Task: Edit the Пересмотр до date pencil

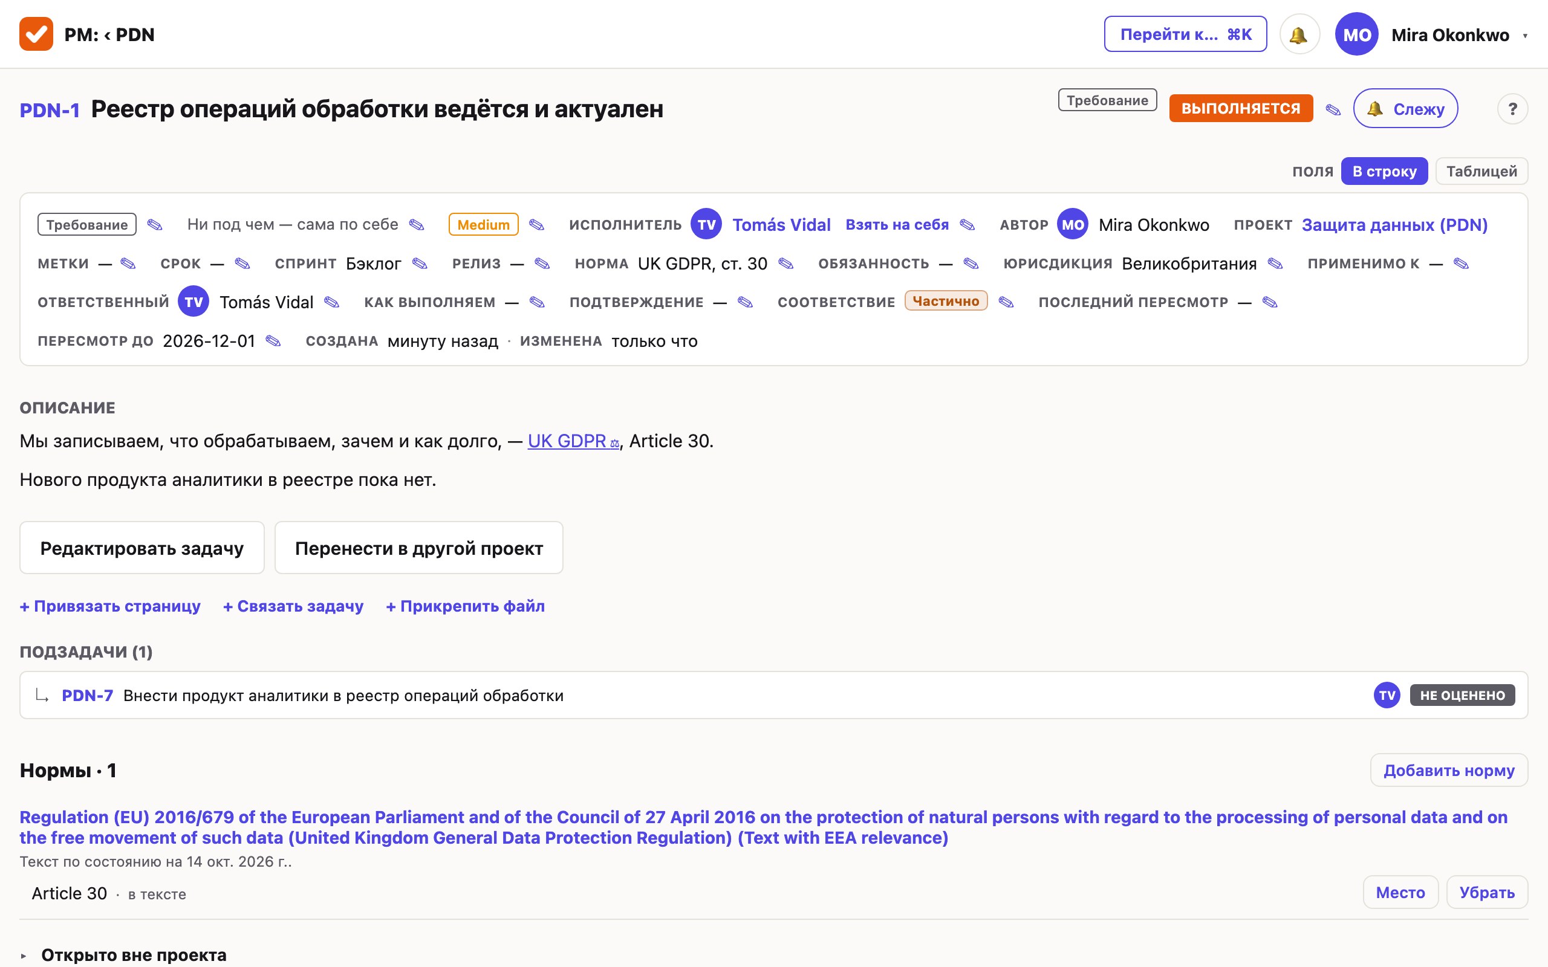Action: click(x=273, y=341)
